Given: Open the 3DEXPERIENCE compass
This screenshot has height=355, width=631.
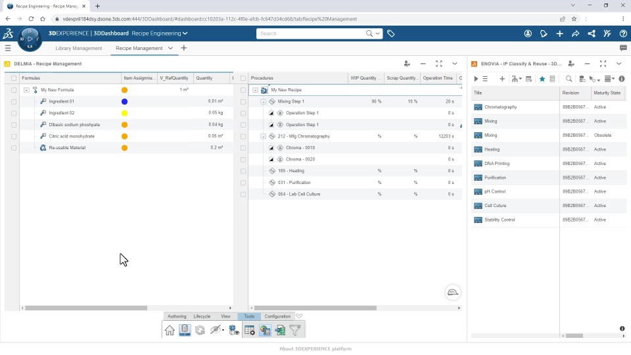Looking at the screenshot, I should (x=30, y=39).
